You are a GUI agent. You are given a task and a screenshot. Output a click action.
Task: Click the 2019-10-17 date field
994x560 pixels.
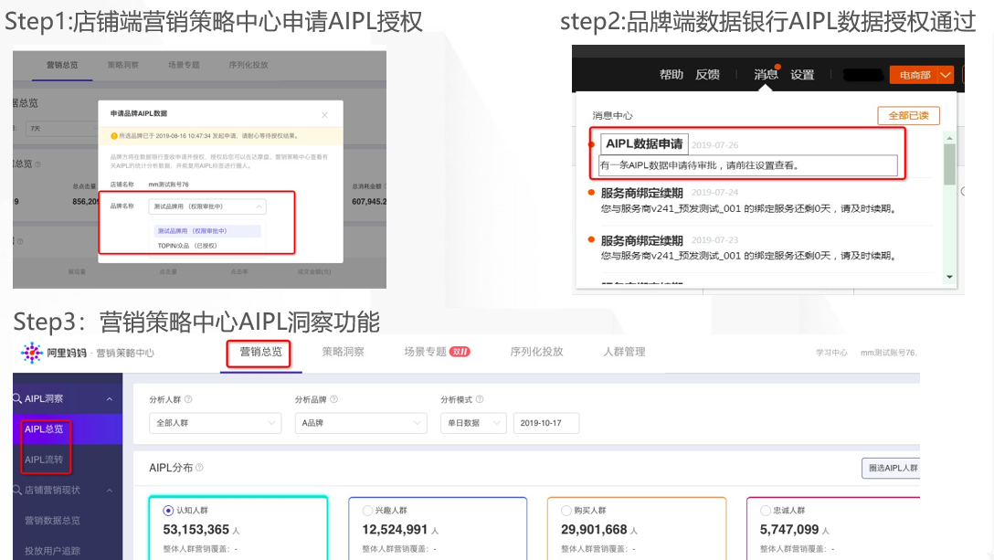(546, 423)
